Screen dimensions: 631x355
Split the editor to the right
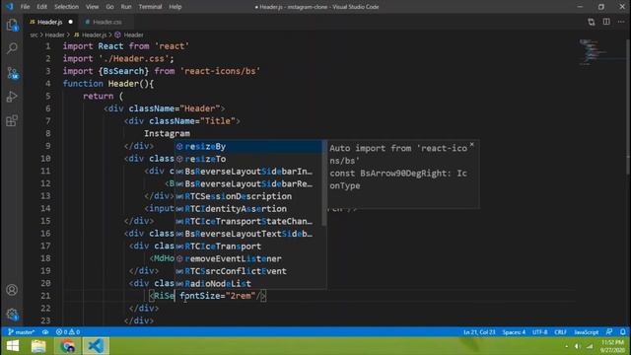[606, 22]
